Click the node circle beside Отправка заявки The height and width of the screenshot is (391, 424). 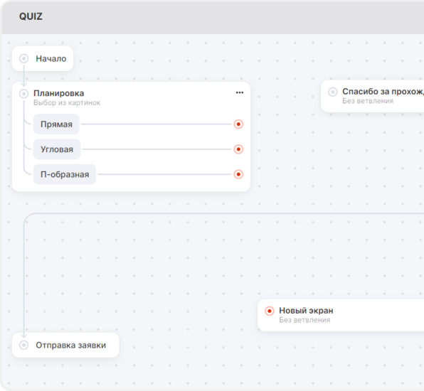[23, 345]
